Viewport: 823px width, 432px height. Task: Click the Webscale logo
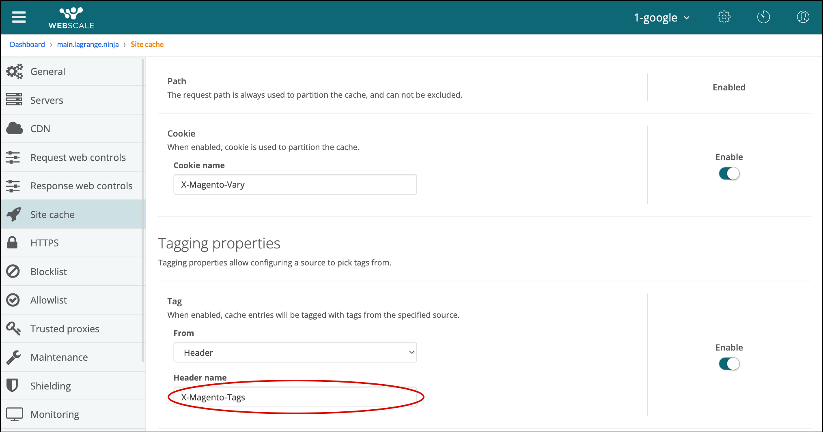pos(71,18)
